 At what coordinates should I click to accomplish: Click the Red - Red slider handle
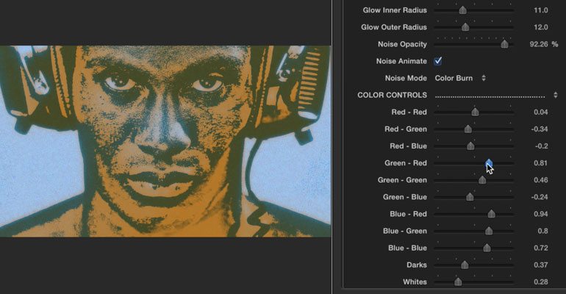[475, 112]
